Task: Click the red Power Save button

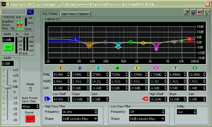Action: pyautogui.click(x=30, y=119)
